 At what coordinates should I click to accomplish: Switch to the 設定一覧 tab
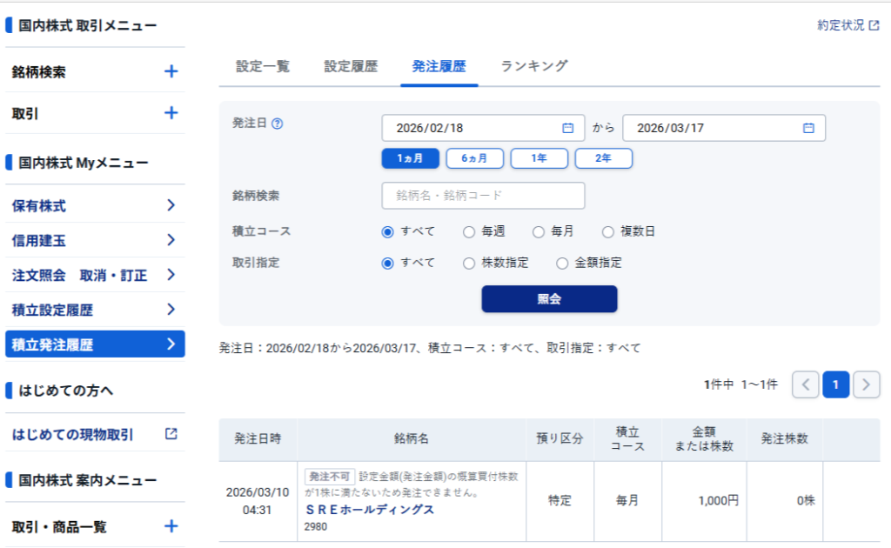coord(263,66)
